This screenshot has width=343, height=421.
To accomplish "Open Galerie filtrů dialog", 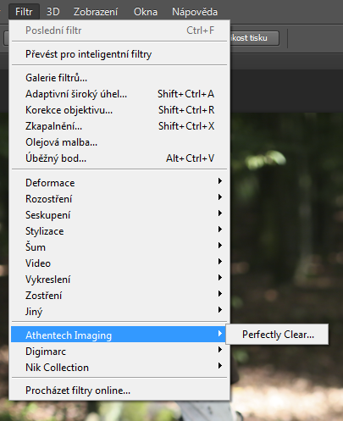I will pyautogui.click(x=119, y=78).
